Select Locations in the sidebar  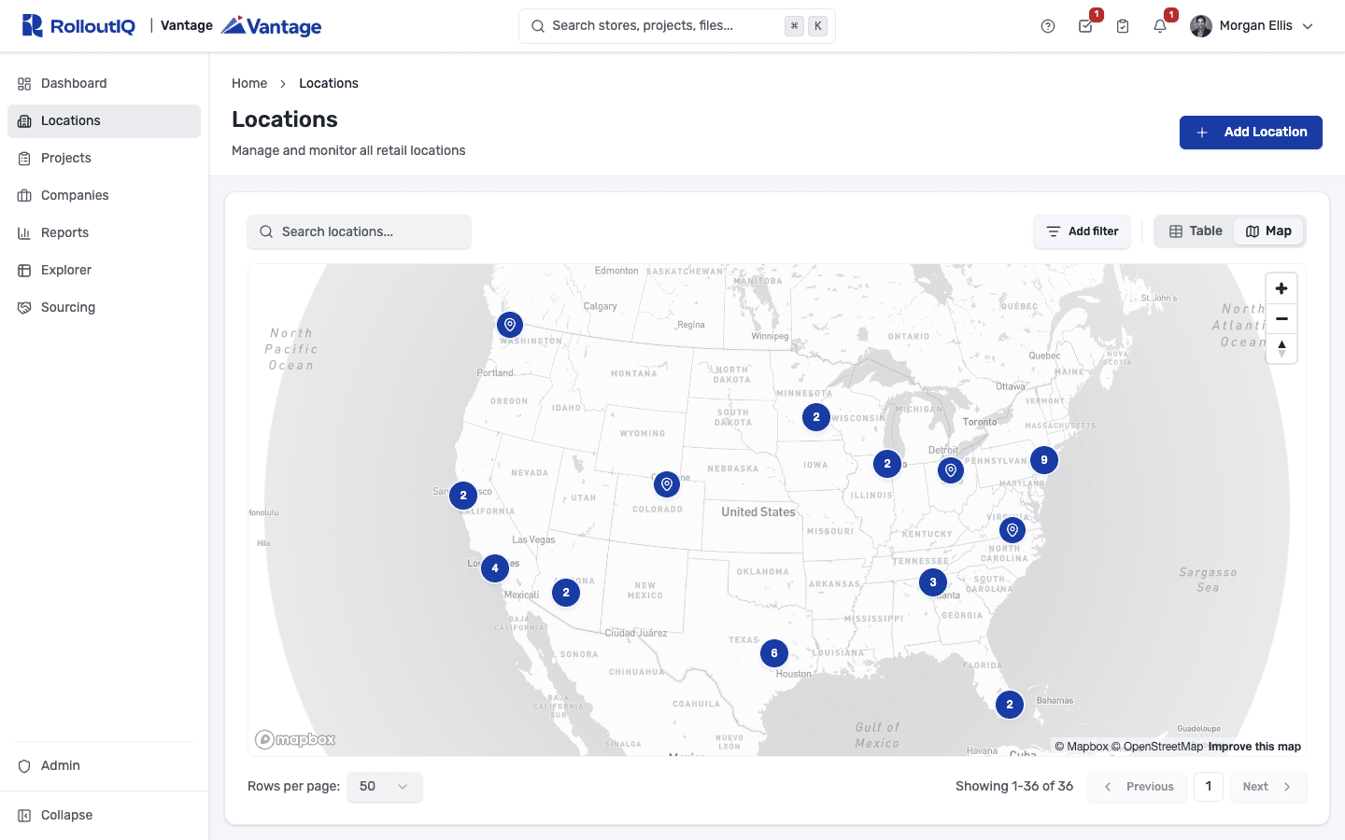point(104,121)
